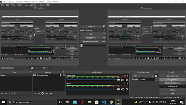186x105 pixels.
Task: Open source Properties button
Action: [x=36, y=68]
